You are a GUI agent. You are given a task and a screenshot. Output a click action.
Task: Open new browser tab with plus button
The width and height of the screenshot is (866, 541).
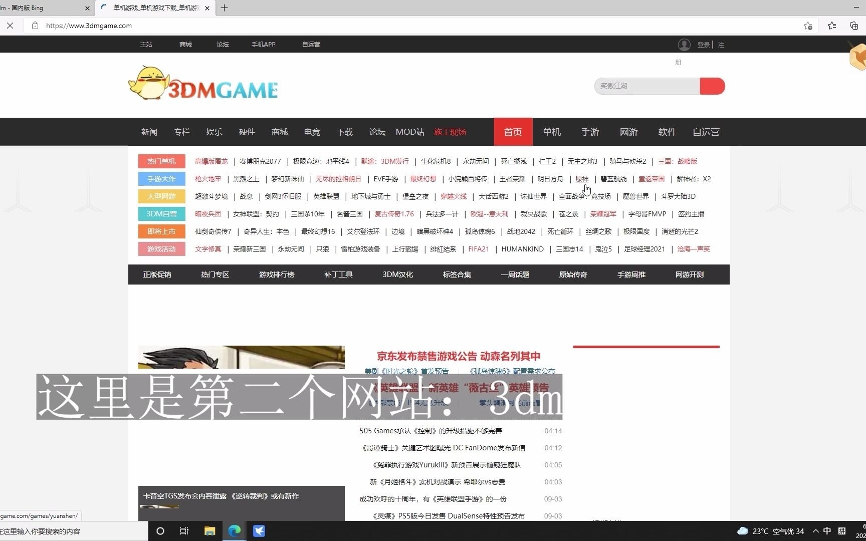pos(224,8)
